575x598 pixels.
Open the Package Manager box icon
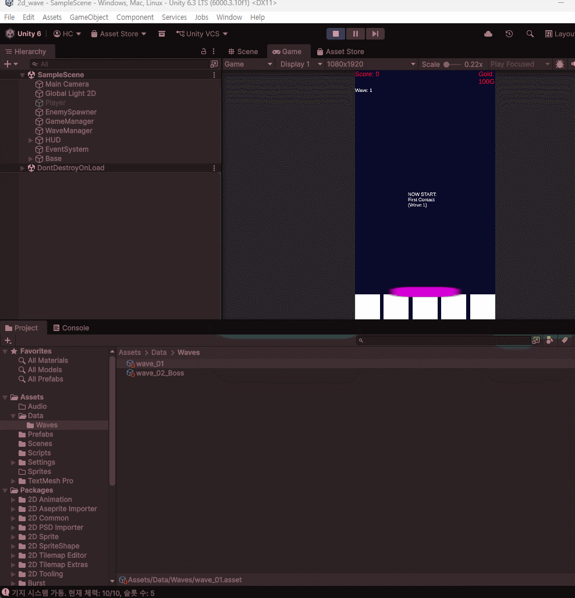click(x=162, y=34)
